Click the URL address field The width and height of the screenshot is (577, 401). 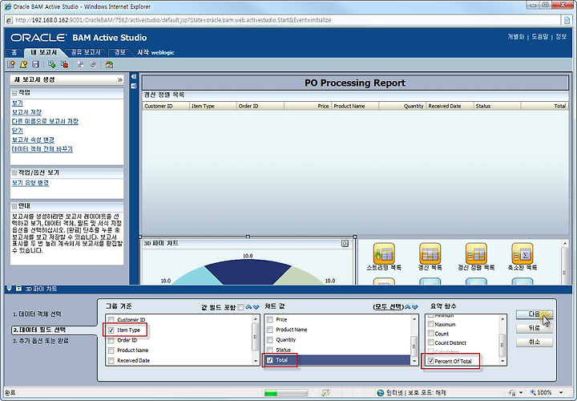284,20
